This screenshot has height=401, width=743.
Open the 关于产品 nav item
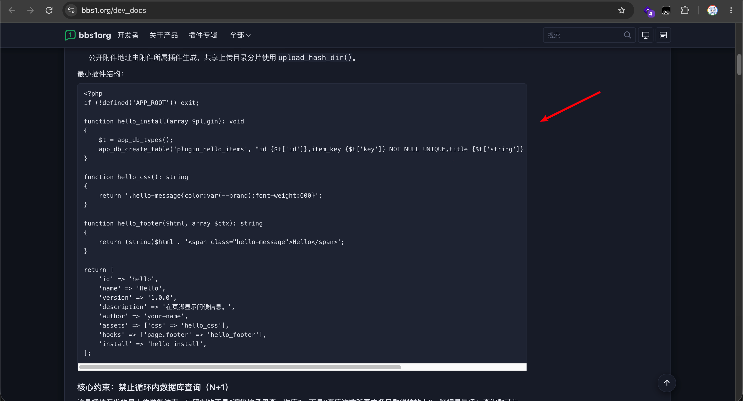click(x=163, y=35)
